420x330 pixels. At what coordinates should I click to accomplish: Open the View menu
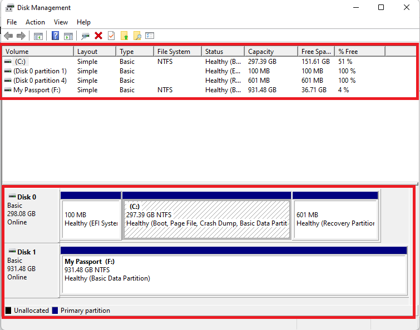point(61,22)
